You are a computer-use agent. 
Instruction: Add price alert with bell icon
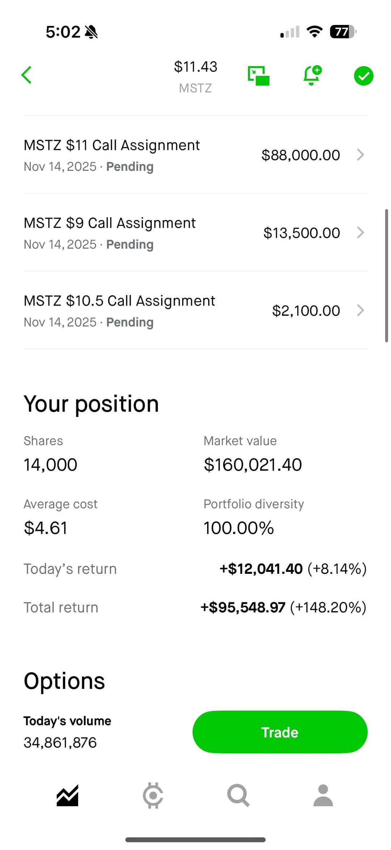(x=312, y=75)
